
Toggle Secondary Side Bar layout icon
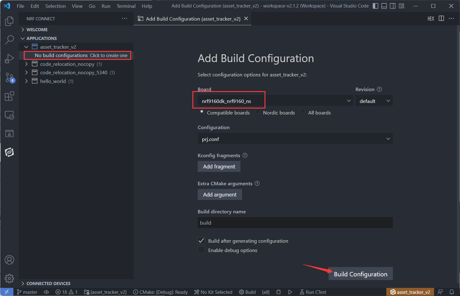393,6
